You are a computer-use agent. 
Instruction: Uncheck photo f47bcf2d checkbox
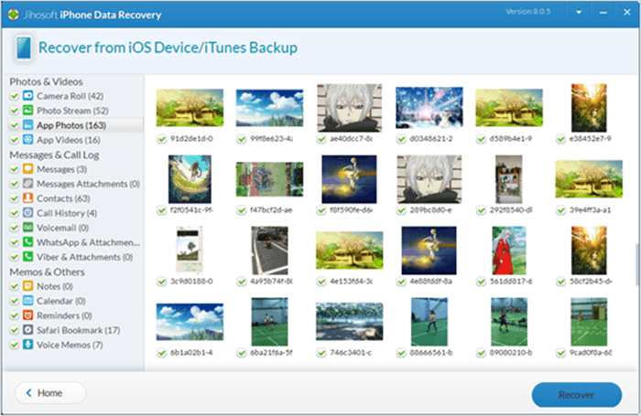(242, 210)
